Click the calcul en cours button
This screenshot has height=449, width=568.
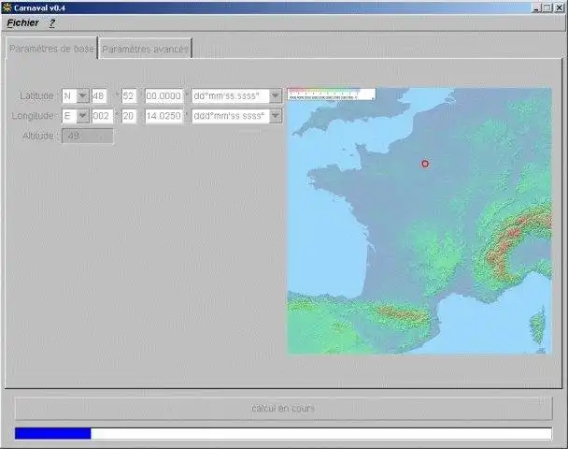tap(283, 409)
